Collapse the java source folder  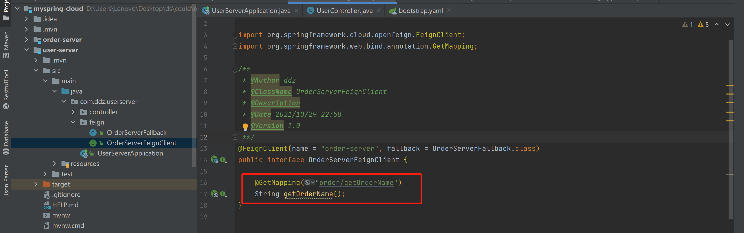pos(55,91)
